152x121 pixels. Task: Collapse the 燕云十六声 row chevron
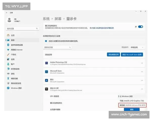click(142, 89)
